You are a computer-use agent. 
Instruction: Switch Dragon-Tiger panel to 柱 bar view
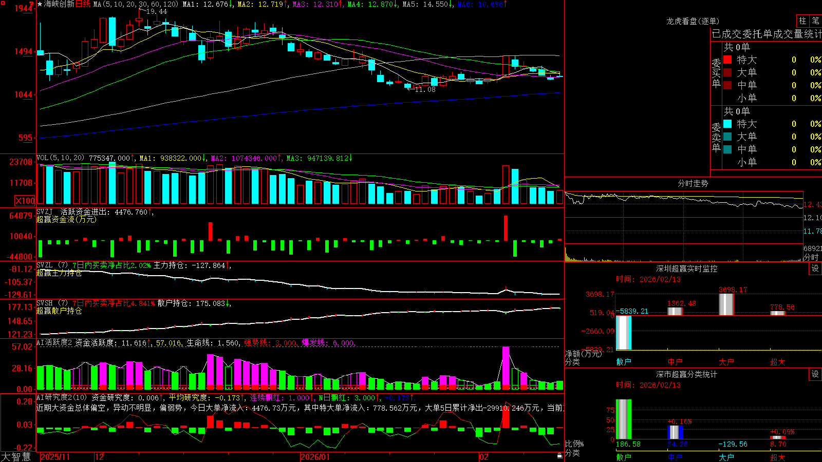coord(802,21)
